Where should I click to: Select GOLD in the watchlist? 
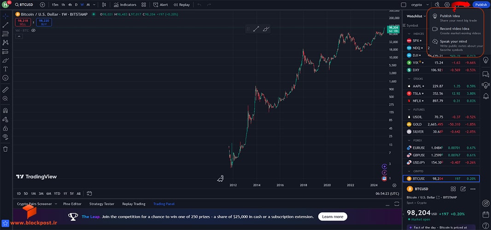coord(441,124)
